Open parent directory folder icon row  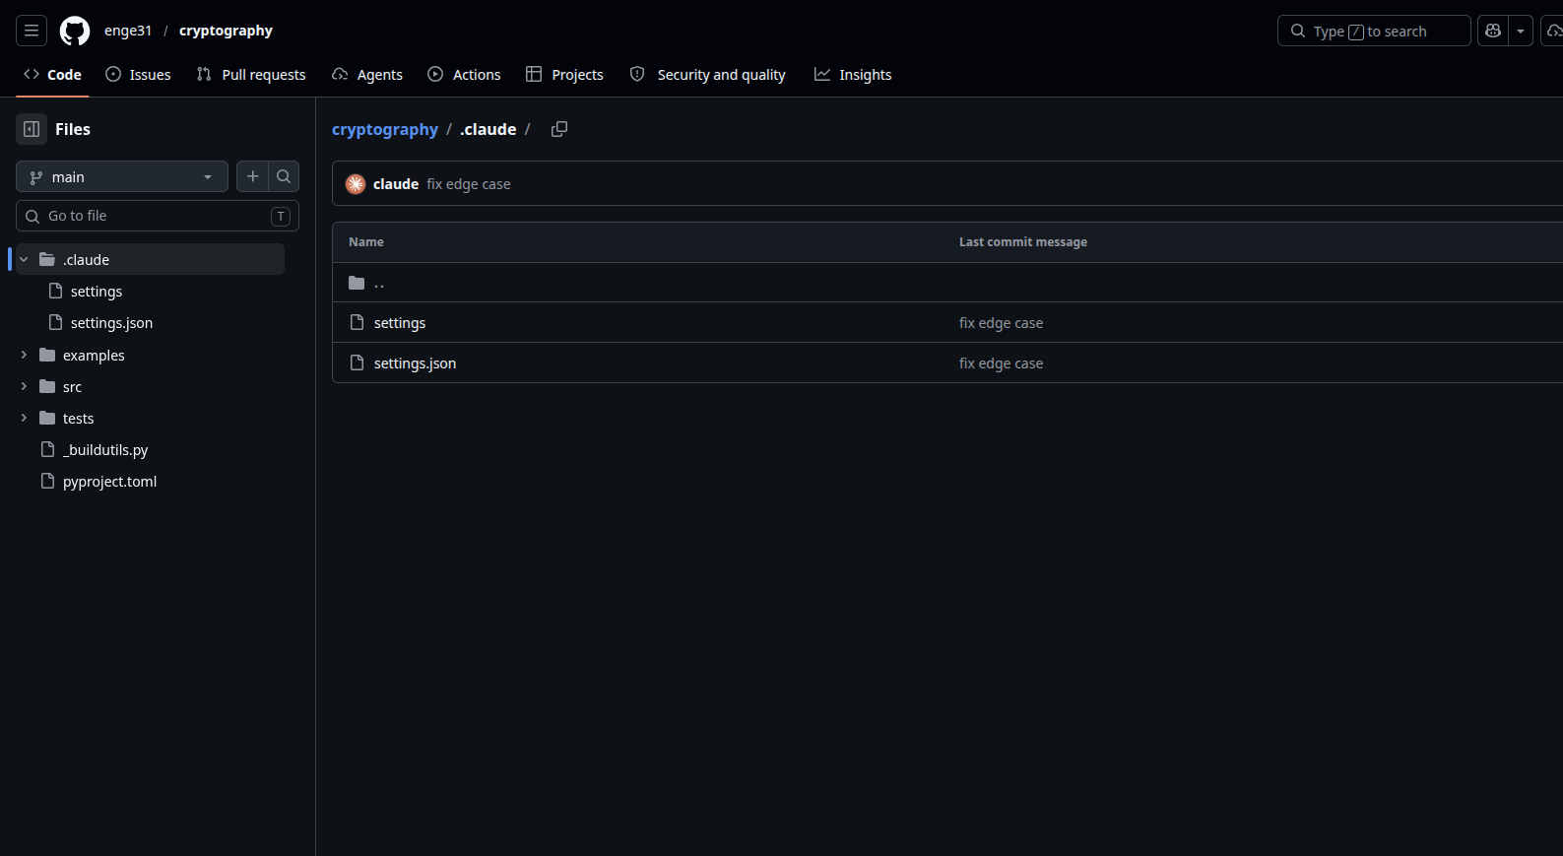357,283
